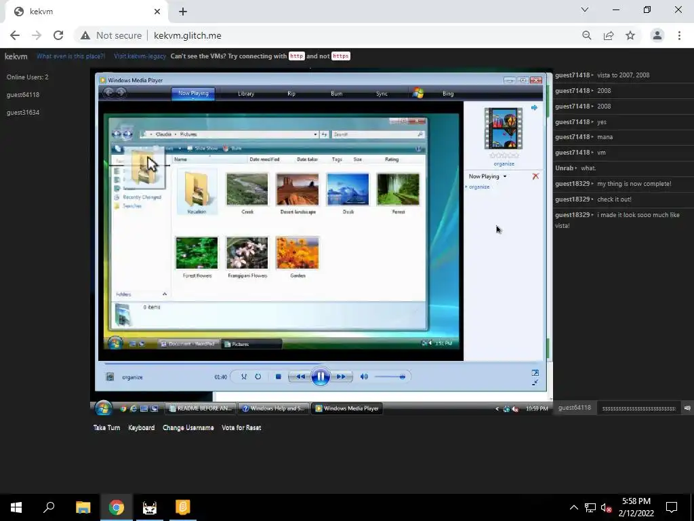Screen dimensions: 694x521
Task: Bookmark this tab with the star
Action: [630, 35]
